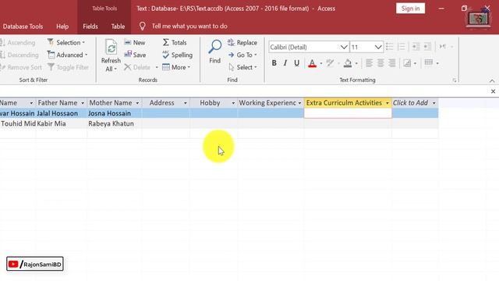Apply the red font color
499x281 pixels.
pos(312,63)
